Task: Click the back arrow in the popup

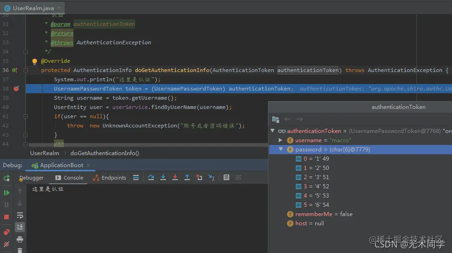Action: [x=287, y=119]
